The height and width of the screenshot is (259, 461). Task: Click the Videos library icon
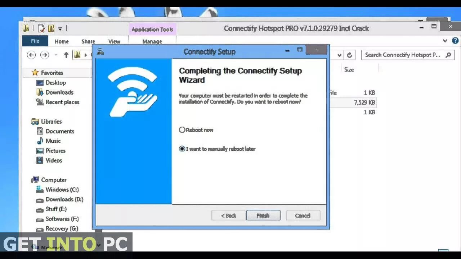click(x=40, y=160)
